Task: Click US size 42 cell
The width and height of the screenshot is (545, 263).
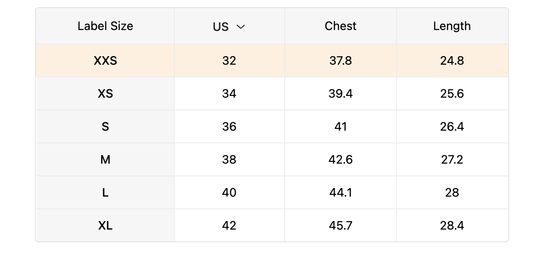Action: click(x=229, y=226)
